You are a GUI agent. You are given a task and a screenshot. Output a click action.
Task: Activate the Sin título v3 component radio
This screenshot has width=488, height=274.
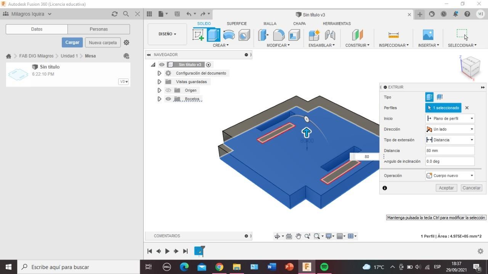pos(209,65)
